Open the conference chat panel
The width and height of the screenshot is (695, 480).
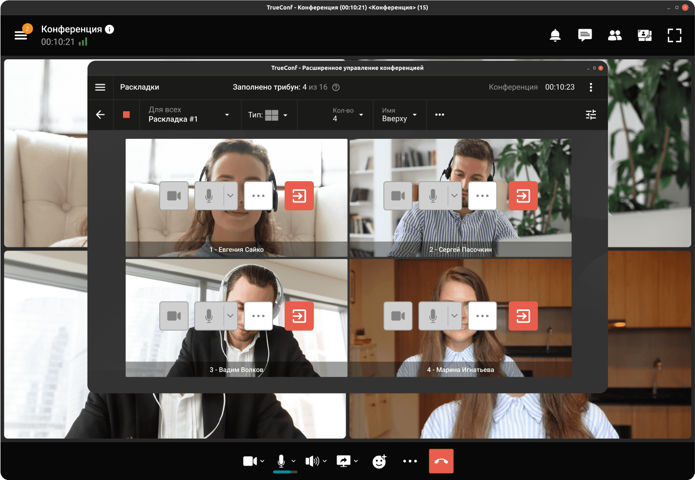click(585, 35)
